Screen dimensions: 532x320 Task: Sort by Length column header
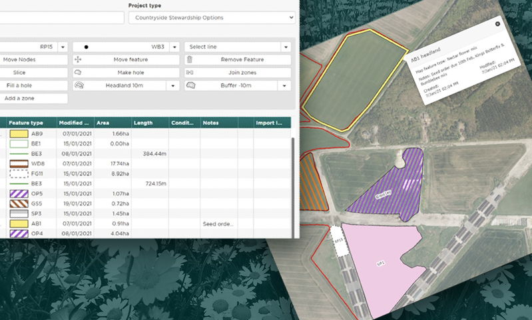click(150, 123)
